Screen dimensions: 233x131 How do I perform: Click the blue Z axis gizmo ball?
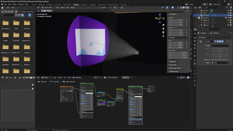(160, 15)
